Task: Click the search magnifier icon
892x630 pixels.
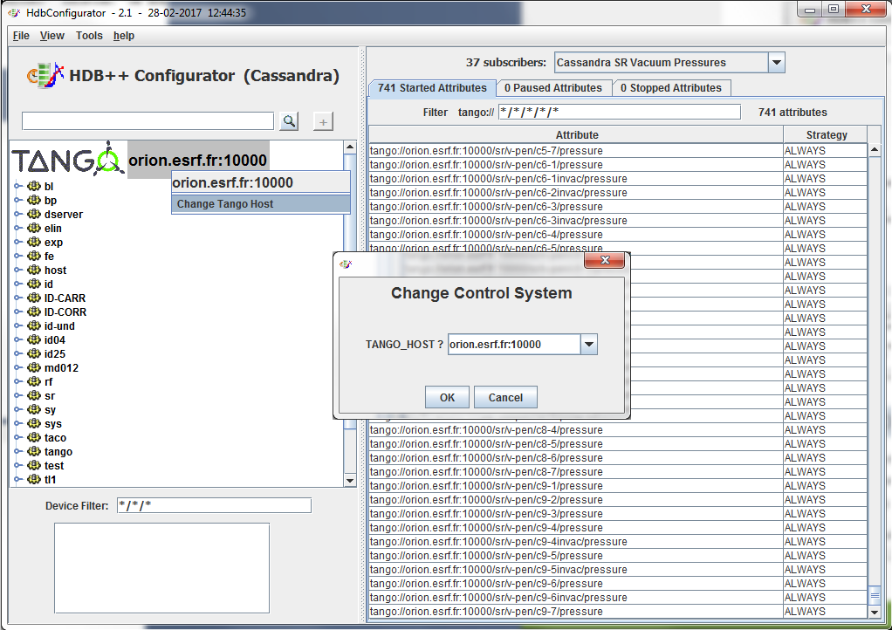Action: [x=289, y=121]
